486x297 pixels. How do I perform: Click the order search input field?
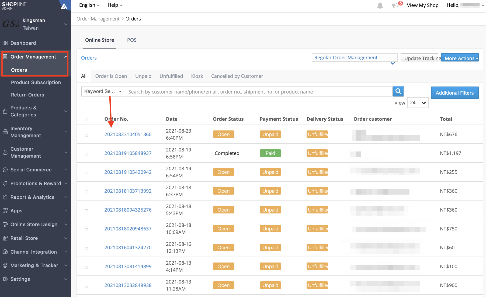click(258, 91)
